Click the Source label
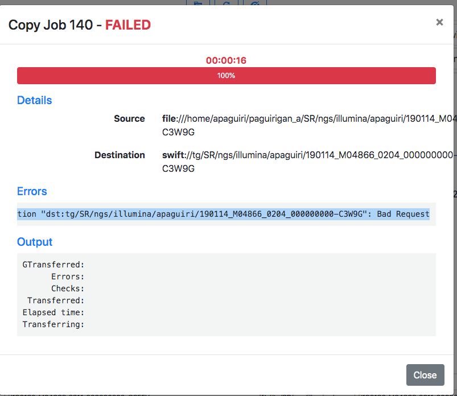This screenshot has height=396, width=457. click(129, 118)
